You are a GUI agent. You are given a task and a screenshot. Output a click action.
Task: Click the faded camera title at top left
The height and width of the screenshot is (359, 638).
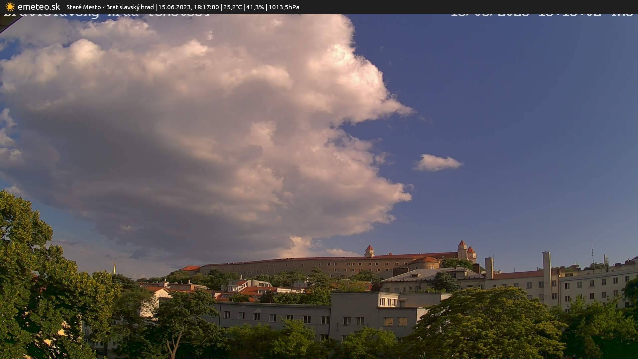pos(106,14)
